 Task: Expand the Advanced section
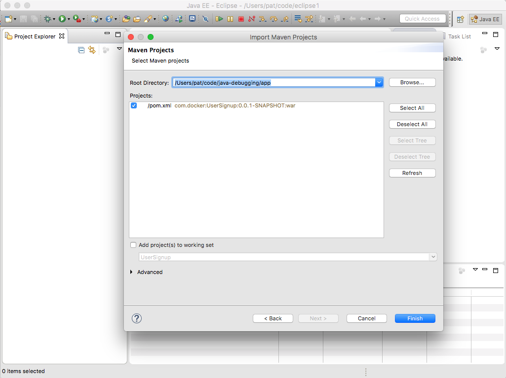131,272
